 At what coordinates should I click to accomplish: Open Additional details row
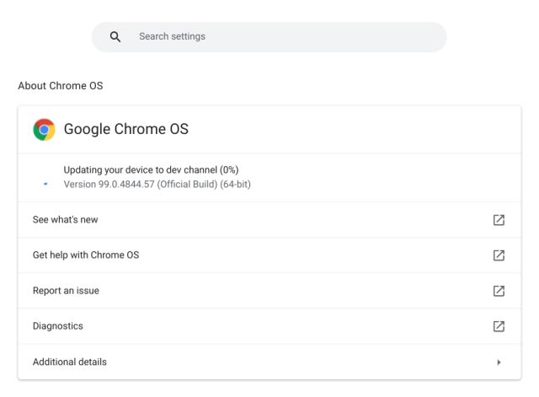pos(269,362)
